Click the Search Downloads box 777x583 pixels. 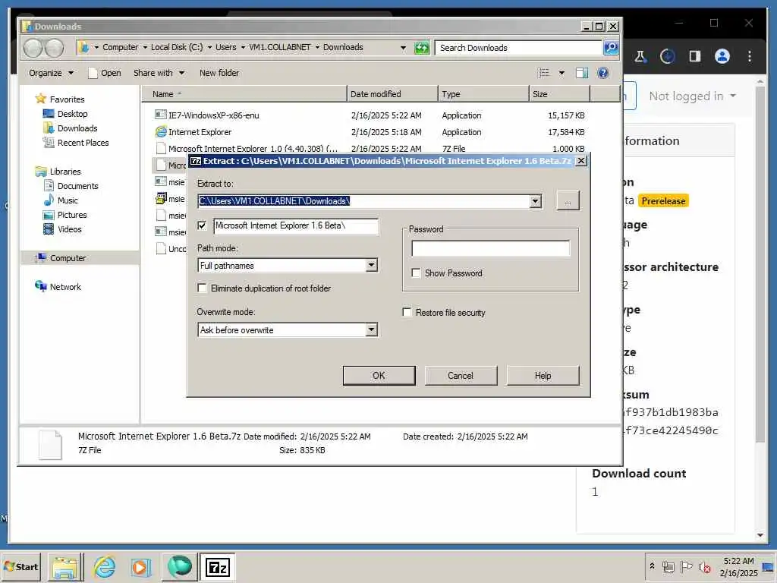[518, 48]
